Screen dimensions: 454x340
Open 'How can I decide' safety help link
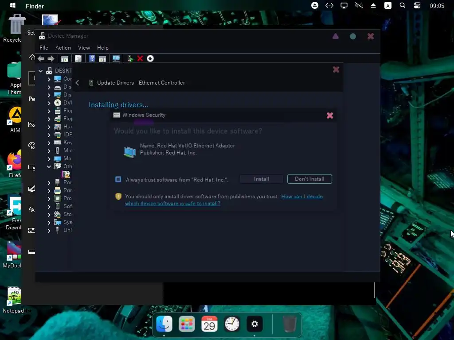[224, 200]
